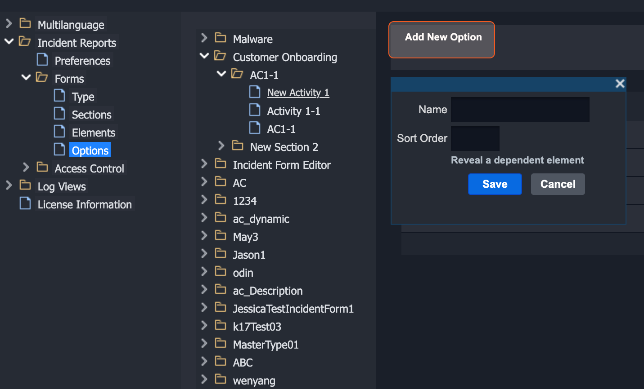Expand the New Section 2 folder
Viewport: 644px width, 389px height.
(221, 146)
